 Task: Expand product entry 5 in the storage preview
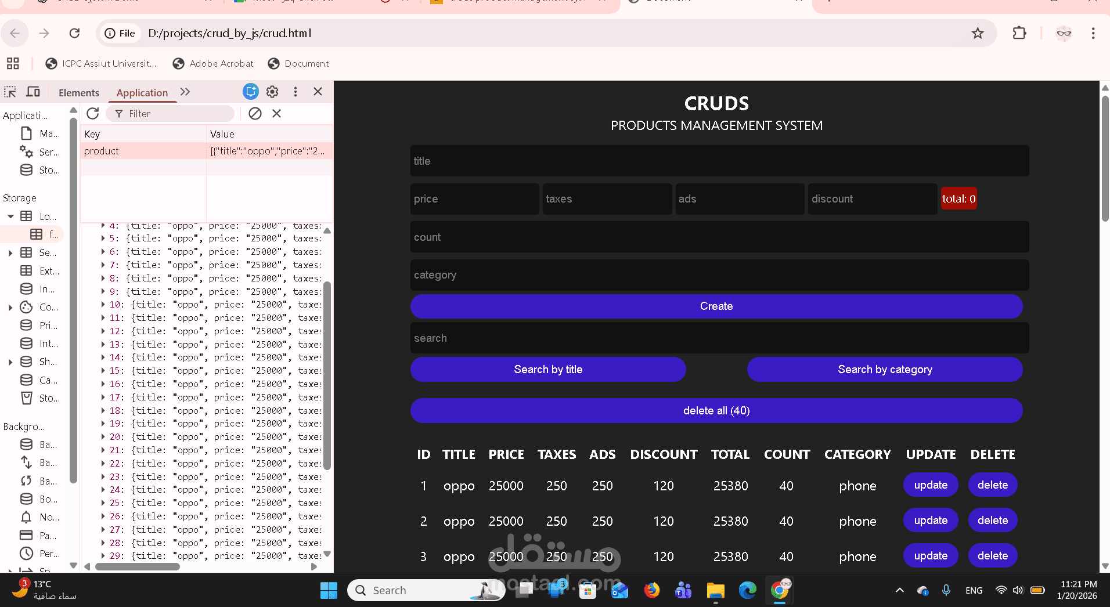[x=103, y=238]
